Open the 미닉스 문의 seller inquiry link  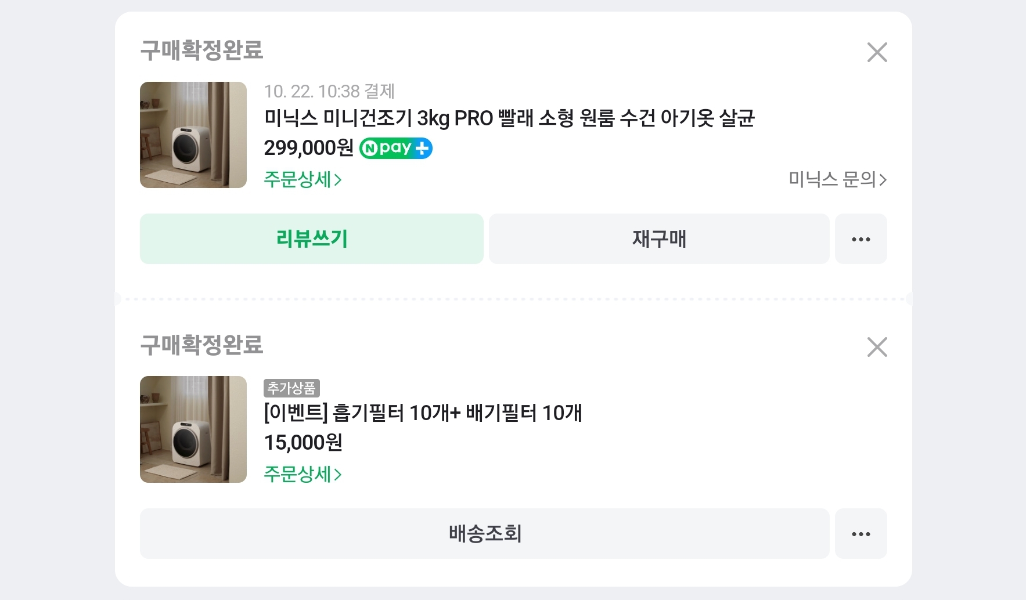(837, 179)
